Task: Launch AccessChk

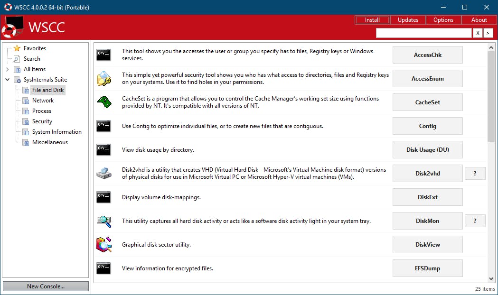Action: 427,55
